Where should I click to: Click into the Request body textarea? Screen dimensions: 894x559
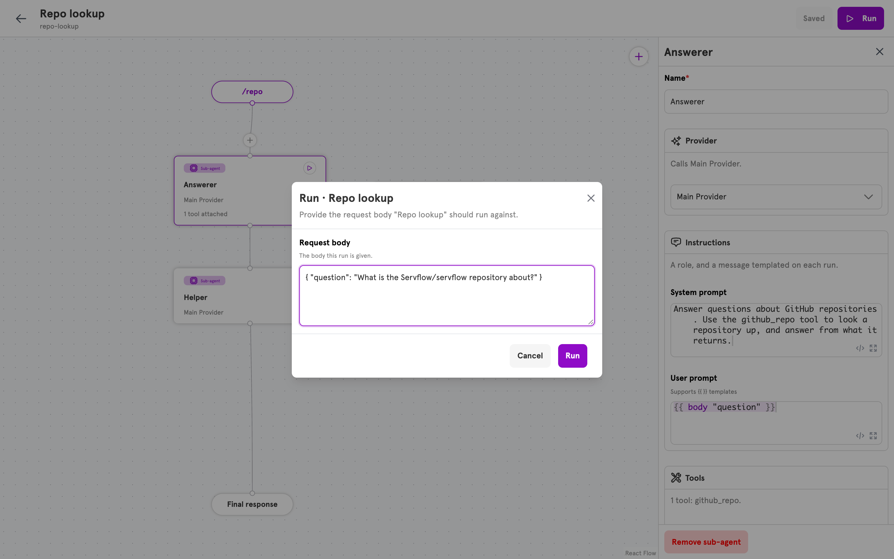[x=447, y=296]
